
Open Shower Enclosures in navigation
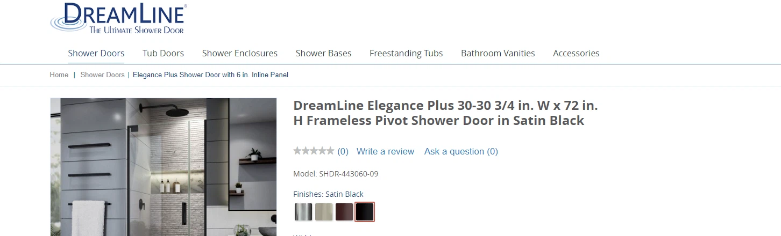point(240,53)
